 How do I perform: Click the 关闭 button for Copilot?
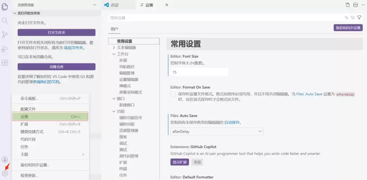pyautogui.click(x=197, y=162)
